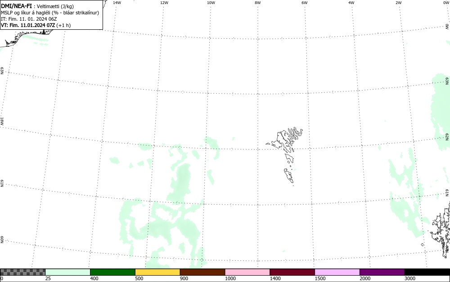Click the DMI/NEA-FI title text

click(x=16, y=6)
